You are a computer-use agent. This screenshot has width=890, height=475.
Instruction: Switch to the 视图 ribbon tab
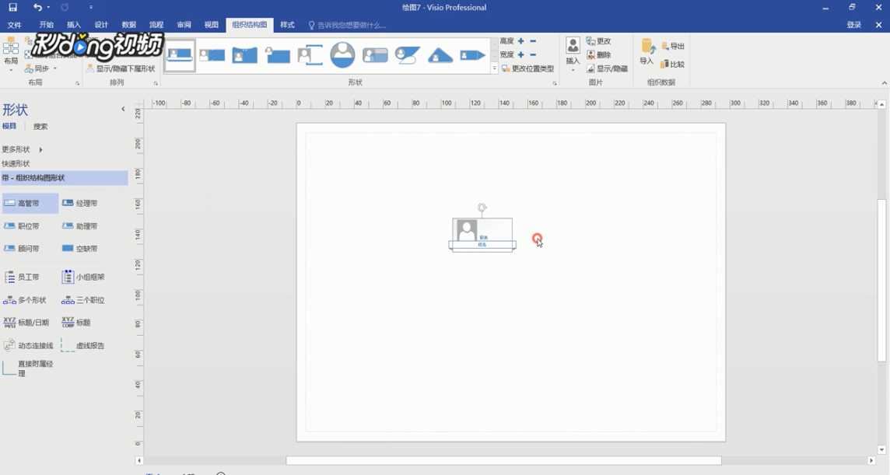pyautogui.click(x=211, y=25)
